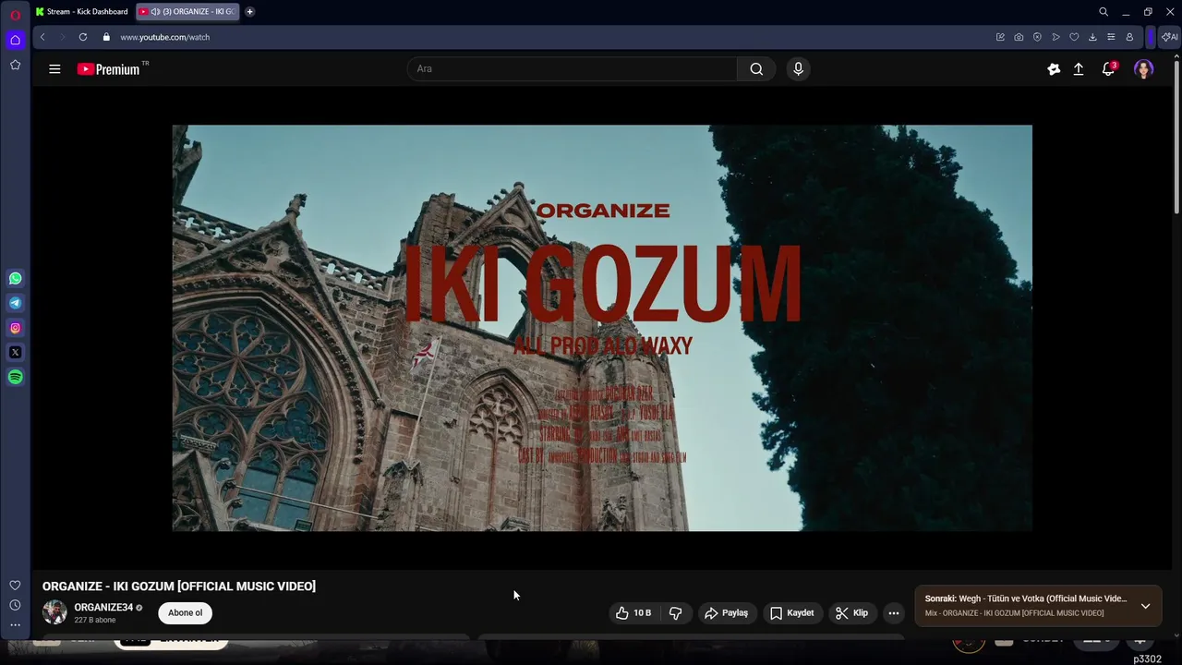Click the YouTube search magnifier button
The height and width of the screenshot is (665, 1182).
click(756, 69)
